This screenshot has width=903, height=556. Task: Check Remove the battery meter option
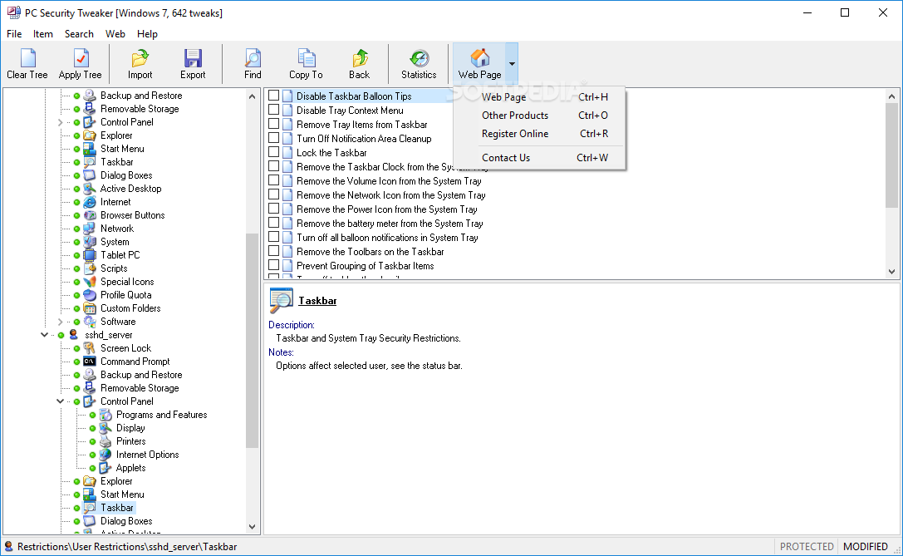pos(273,223)
